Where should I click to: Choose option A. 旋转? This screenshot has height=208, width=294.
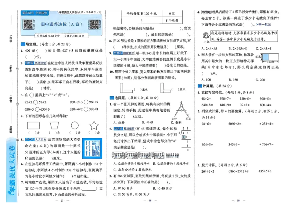click(x=119, y=123)
